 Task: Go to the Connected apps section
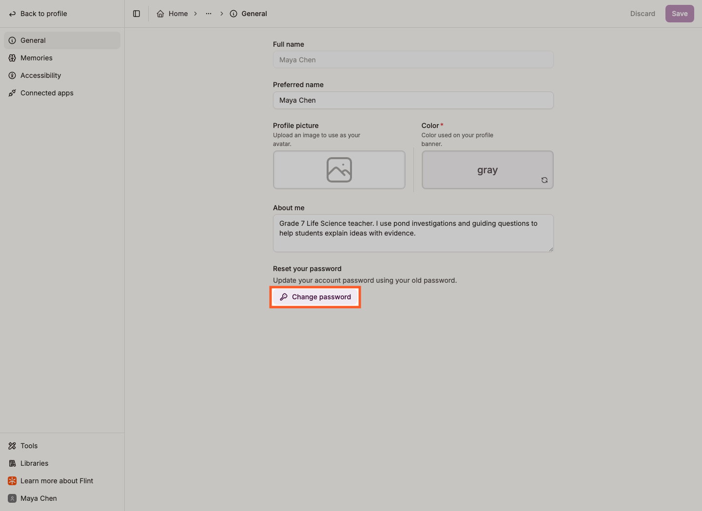pos(62,93)
